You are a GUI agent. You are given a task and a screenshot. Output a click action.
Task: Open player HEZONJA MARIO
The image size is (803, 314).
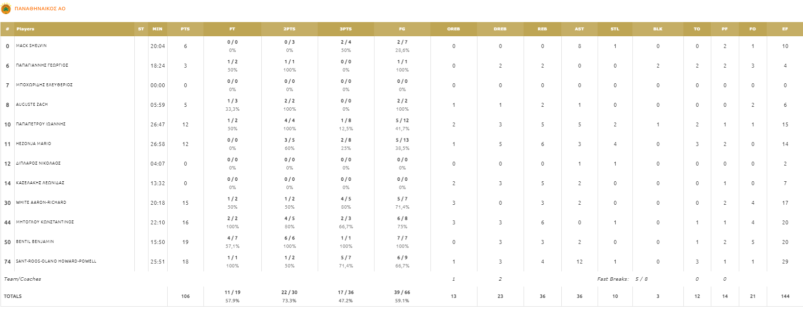coord(33,144)
